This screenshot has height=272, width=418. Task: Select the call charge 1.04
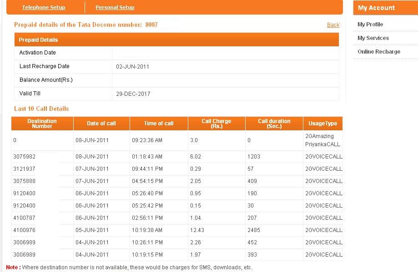196,218
